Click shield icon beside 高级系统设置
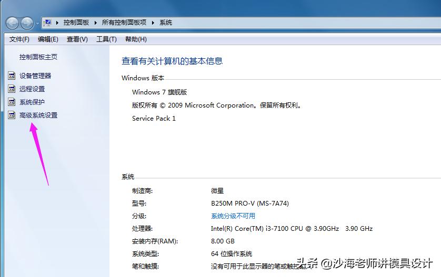 (x=12, y=115)
